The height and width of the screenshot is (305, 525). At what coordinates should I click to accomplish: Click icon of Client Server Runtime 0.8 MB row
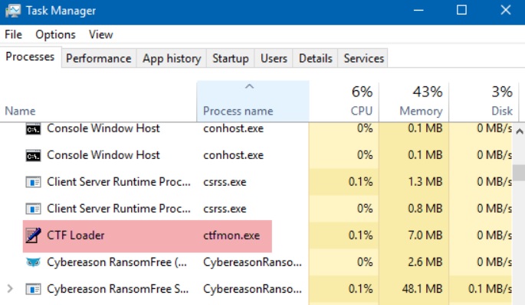coord(33,209)
